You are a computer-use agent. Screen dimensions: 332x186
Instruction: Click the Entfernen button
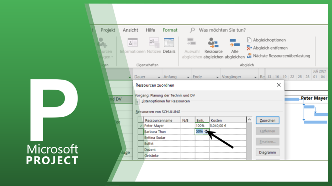[x=267, y=131]
